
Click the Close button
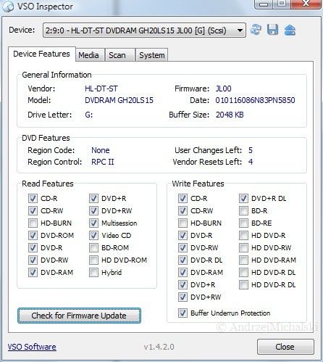[x=285, y=347]
